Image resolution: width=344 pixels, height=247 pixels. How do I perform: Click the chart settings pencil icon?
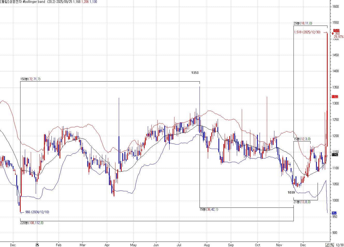coord(327,245)
